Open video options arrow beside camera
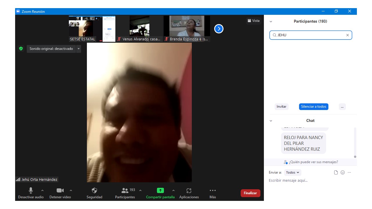The width and height of the screenshot is (372, 209). [x=71, y=190]
